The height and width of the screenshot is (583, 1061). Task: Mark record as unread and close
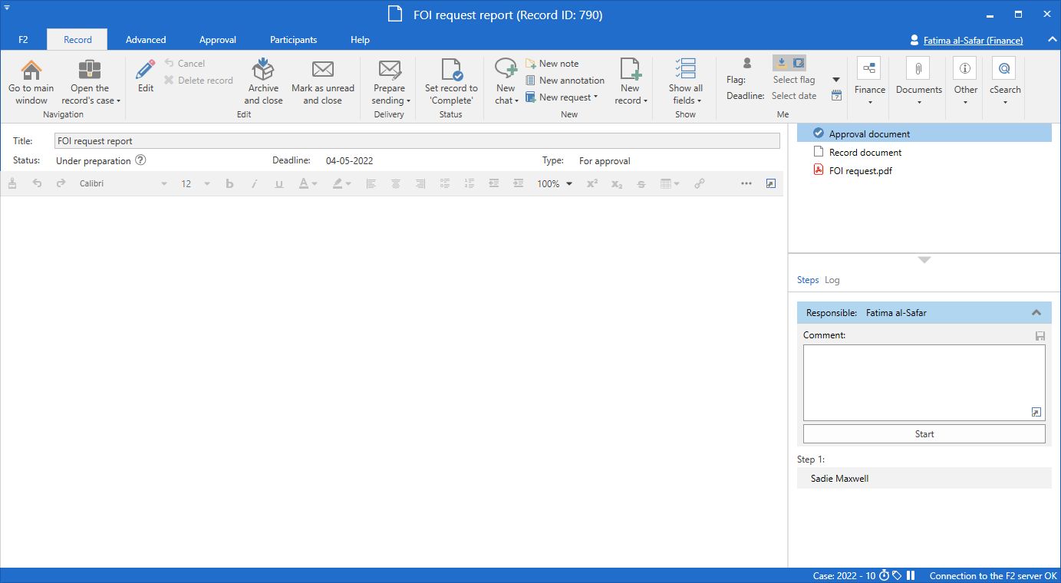point(322,81)
